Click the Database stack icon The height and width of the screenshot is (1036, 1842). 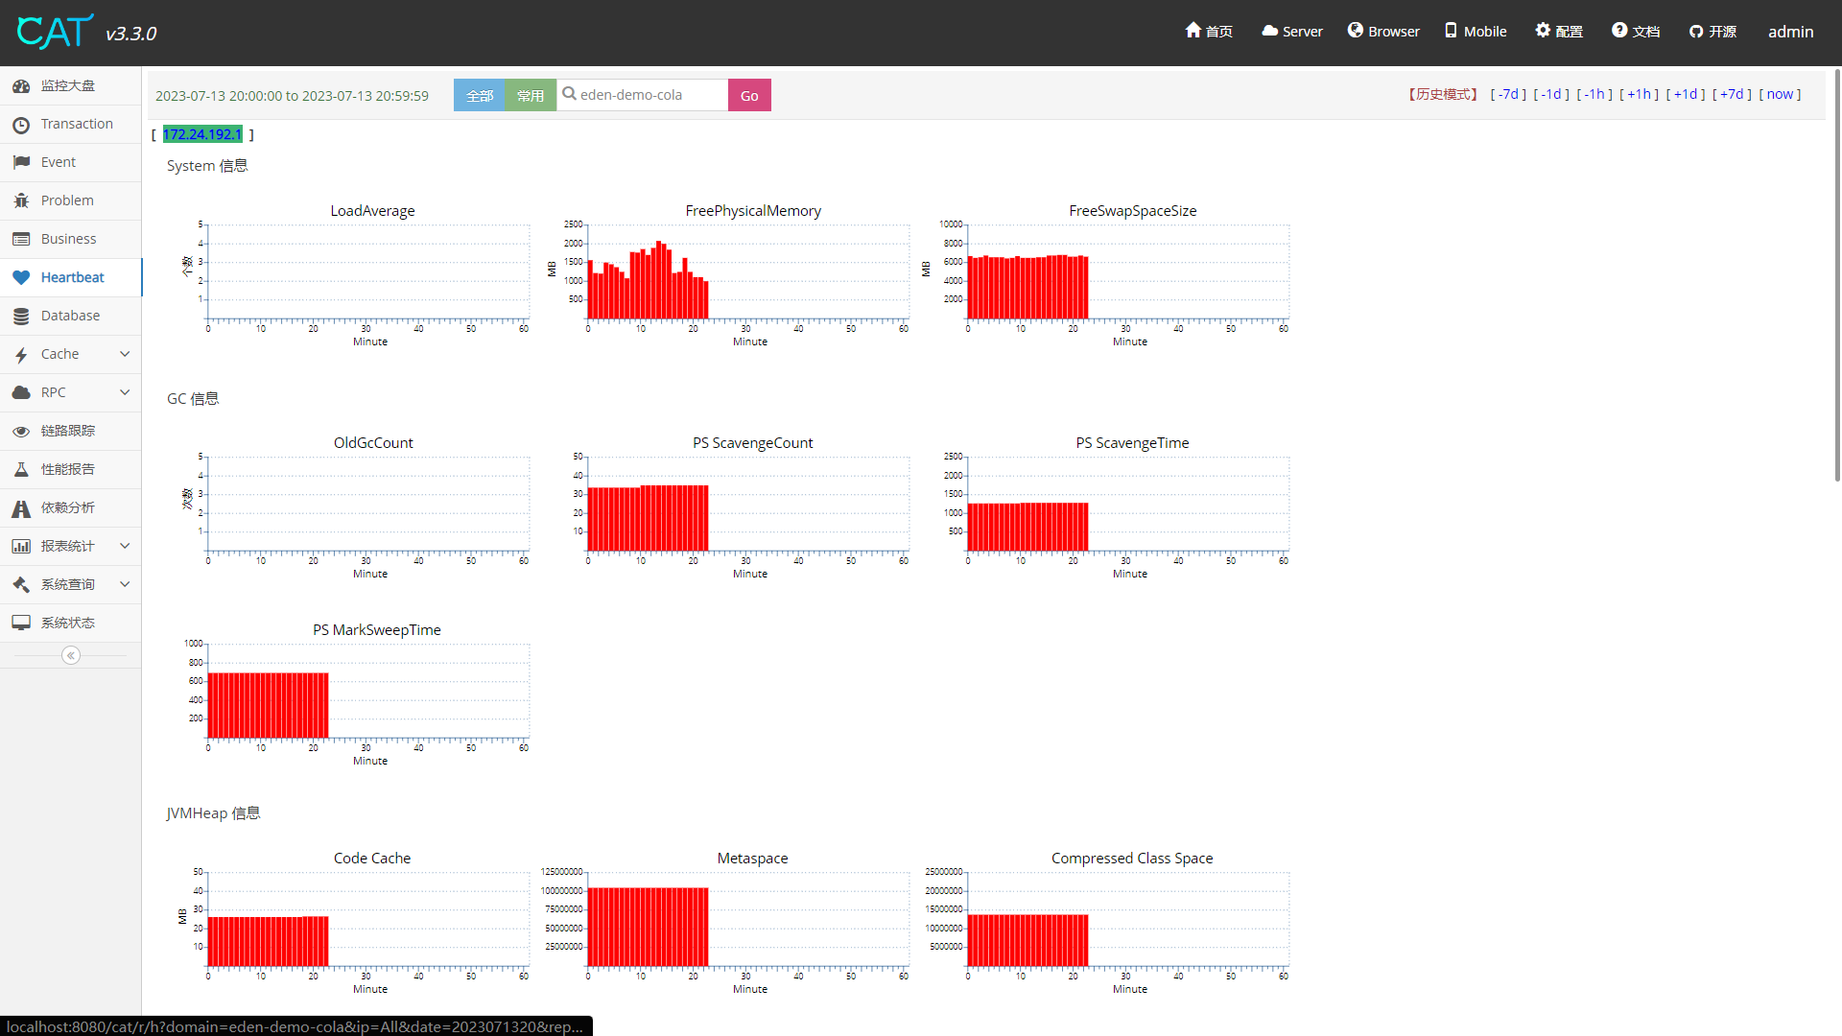(x=21, y=317)
